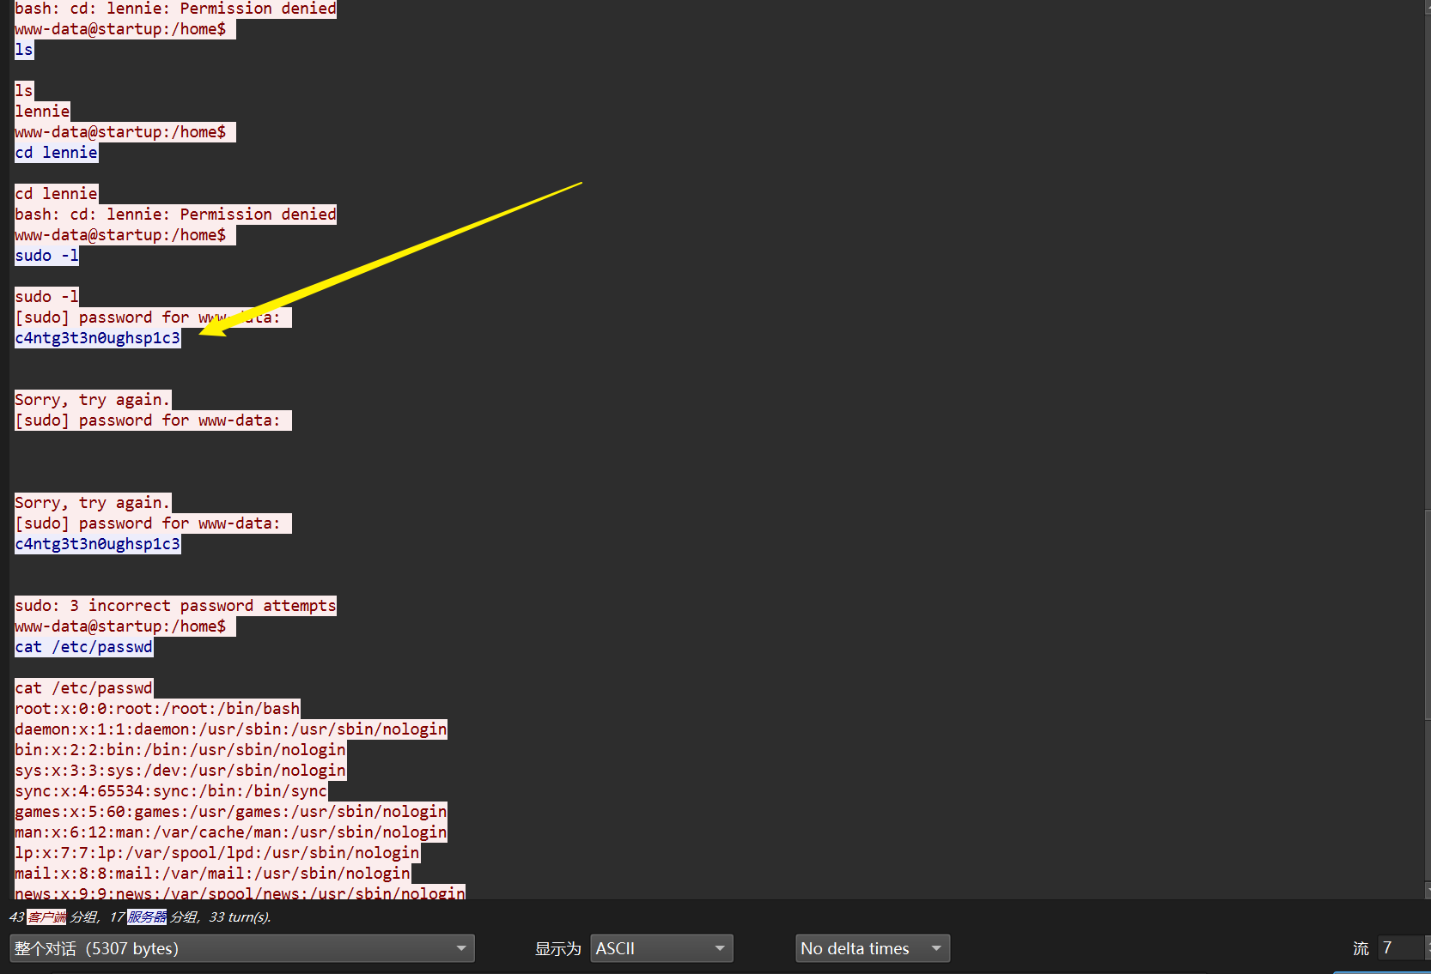The image size is (1431, 974).
Task: Click the blue 服务器 label in the status line
Action: (147, 917)
